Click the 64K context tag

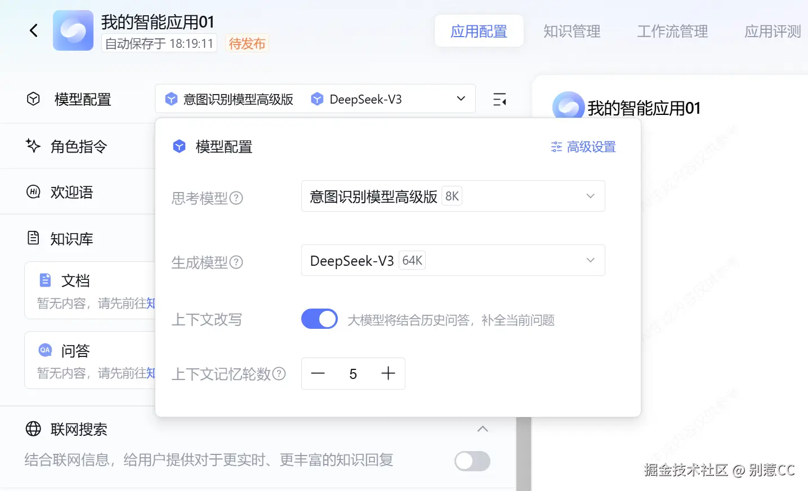click(x=412, y=260)
